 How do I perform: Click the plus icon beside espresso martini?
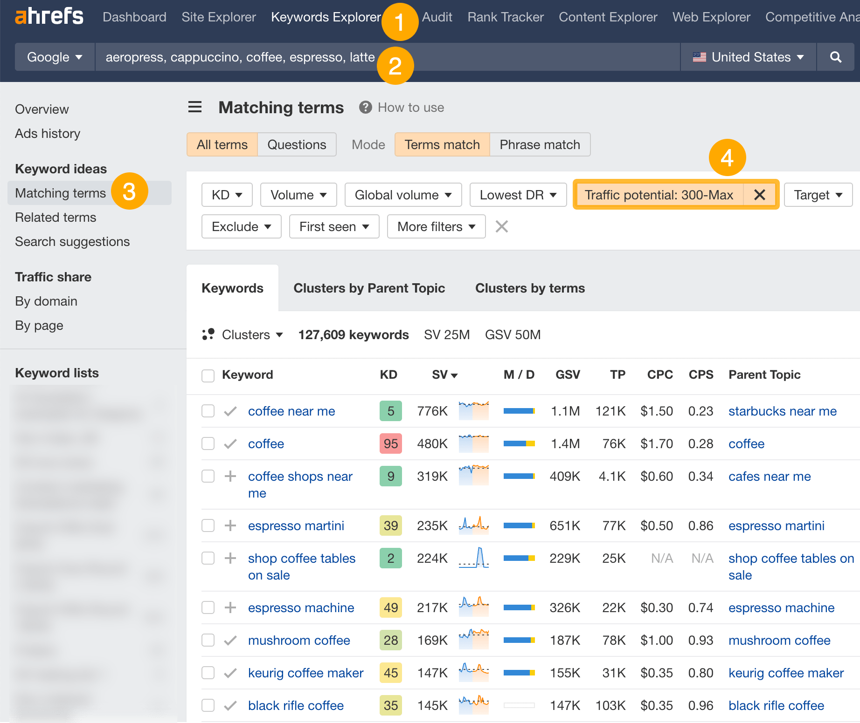coord(230,525)
